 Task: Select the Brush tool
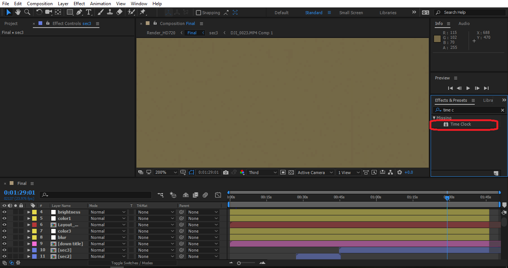click(x=101, y=12)
